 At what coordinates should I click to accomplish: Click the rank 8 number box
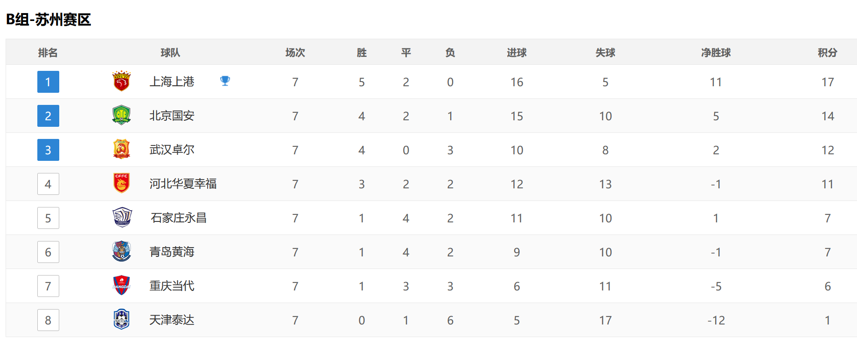pos(48,320)
